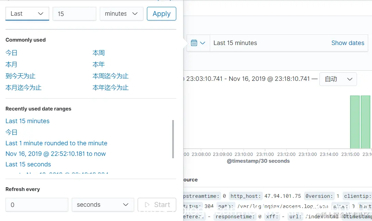Open the seconds refresh unit dropdown
This screenshot has height=221, width=372.
point(102,205)
